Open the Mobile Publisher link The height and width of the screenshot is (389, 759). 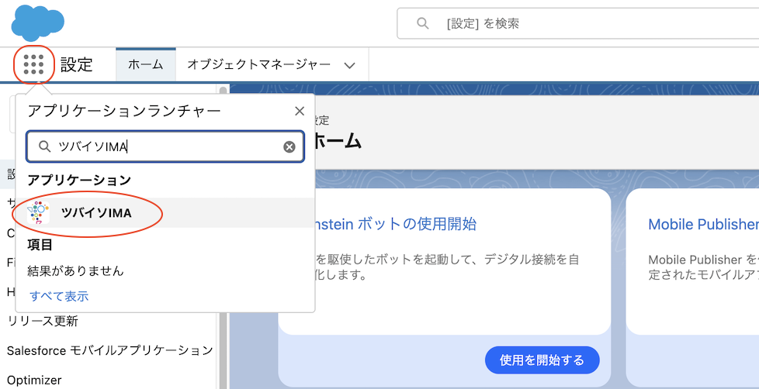point(703,224)
